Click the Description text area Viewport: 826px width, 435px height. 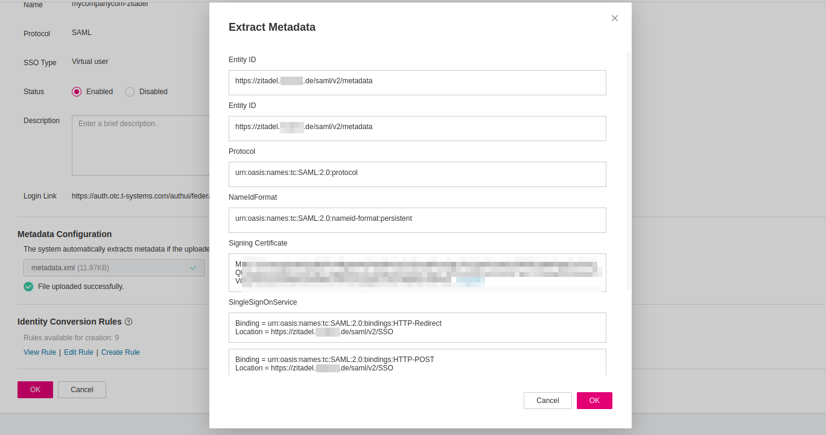pyautogui.click(x=140, y=145)
